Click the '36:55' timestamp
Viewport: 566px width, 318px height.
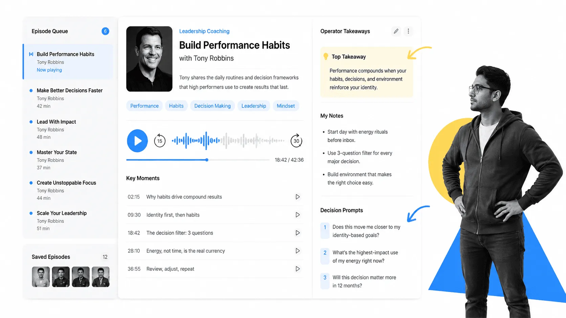click(x=134, y=269)
